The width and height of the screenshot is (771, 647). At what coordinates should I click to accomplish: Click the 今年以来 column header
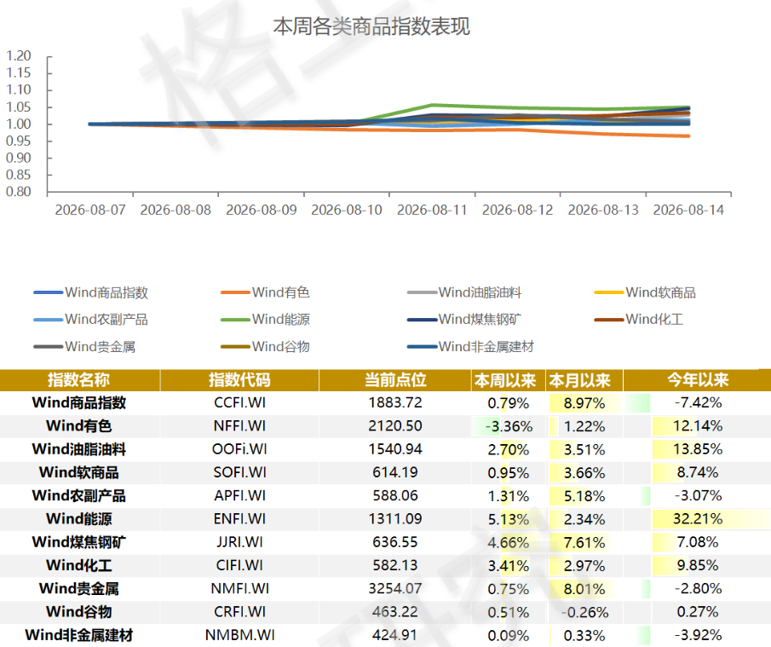pos(698,380)
